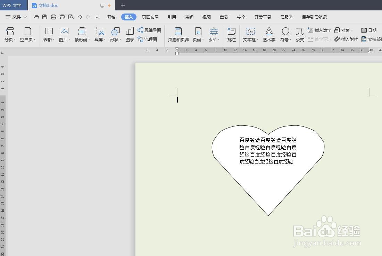Screen dimensions: 382x256
Task: Open print preview icon
Action: click(x=71, y=17)
